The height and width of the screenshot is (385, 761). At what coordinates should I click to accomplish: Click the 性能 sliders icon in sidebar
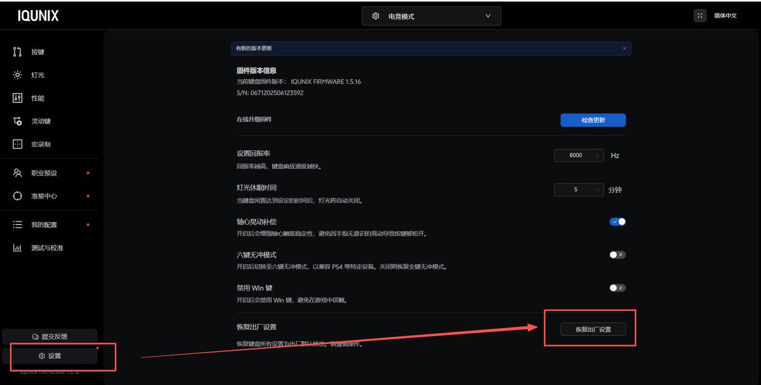(x=18, y=98)
